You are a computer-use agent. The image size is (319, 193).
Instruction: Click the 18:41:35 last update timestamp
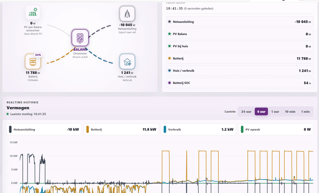[x=174, y=8]
